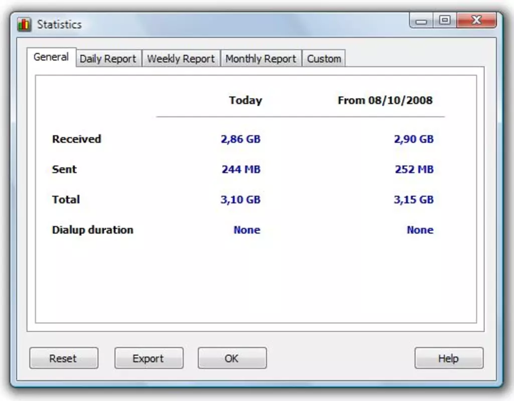Select the 252 MB sent value
Image resolution: width=514 pixels, height=401 pixels.
click(414, 169)
